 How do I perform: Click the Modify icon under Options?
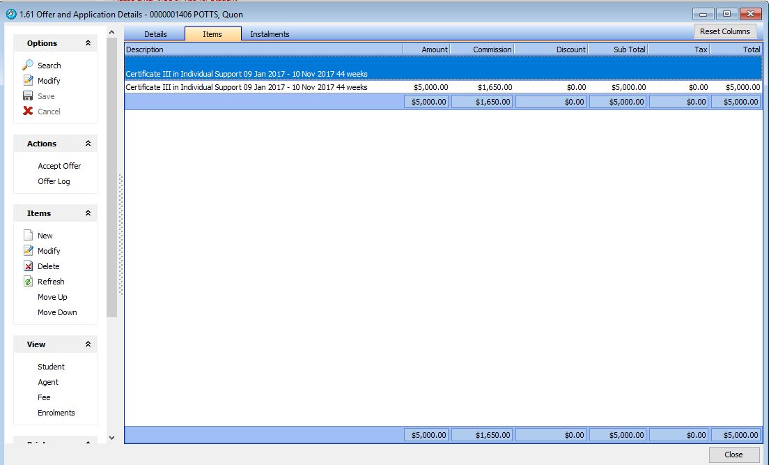[x=28, y=81]
